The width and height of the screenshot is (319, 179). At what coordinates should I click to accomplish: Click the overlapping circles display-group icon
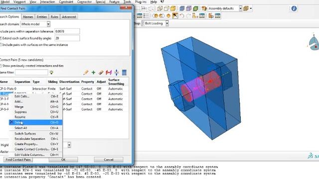(161, 15)
